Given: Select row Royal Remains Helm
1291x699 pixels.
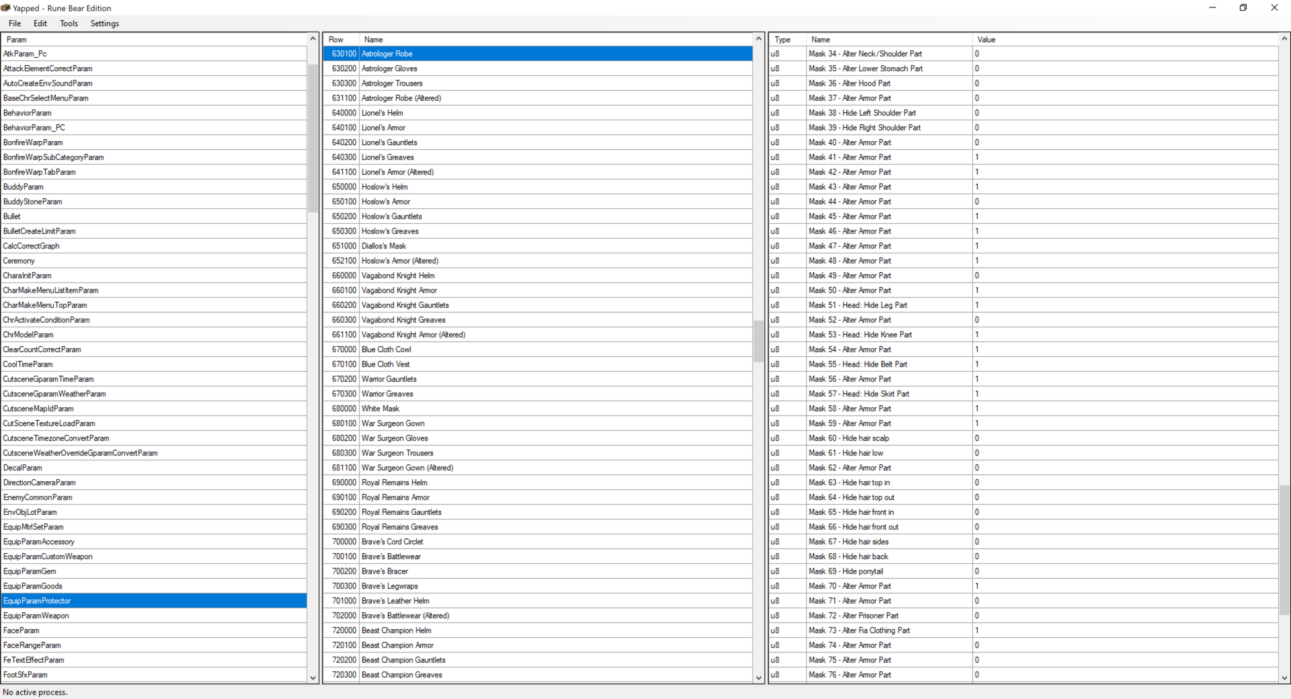Looking at the screenshot, I should (539, 483).
